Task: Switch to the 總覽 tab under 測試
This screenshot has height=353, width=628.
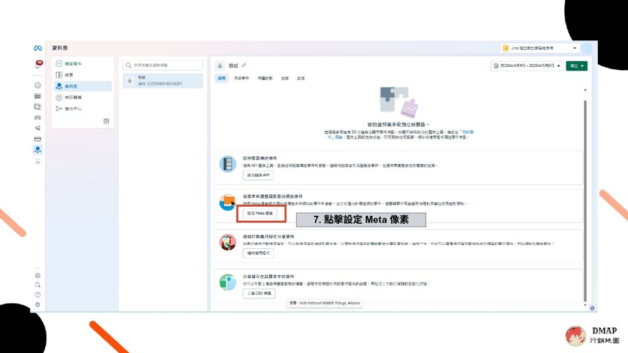Action: pyautogui.click(x=221, y=78)
